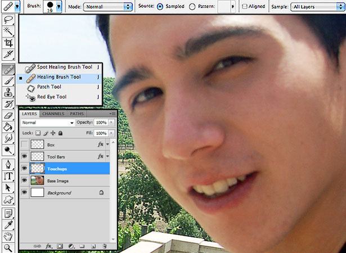Select the Path Selection arrow tool

[8, 188]
